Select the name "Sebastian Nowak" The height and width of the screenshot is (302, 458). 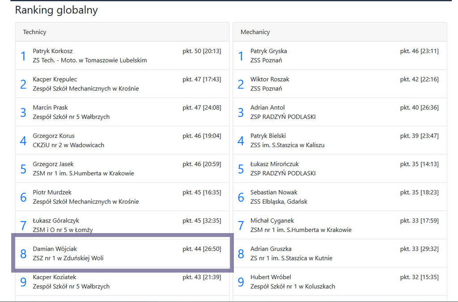click(274, 192)
